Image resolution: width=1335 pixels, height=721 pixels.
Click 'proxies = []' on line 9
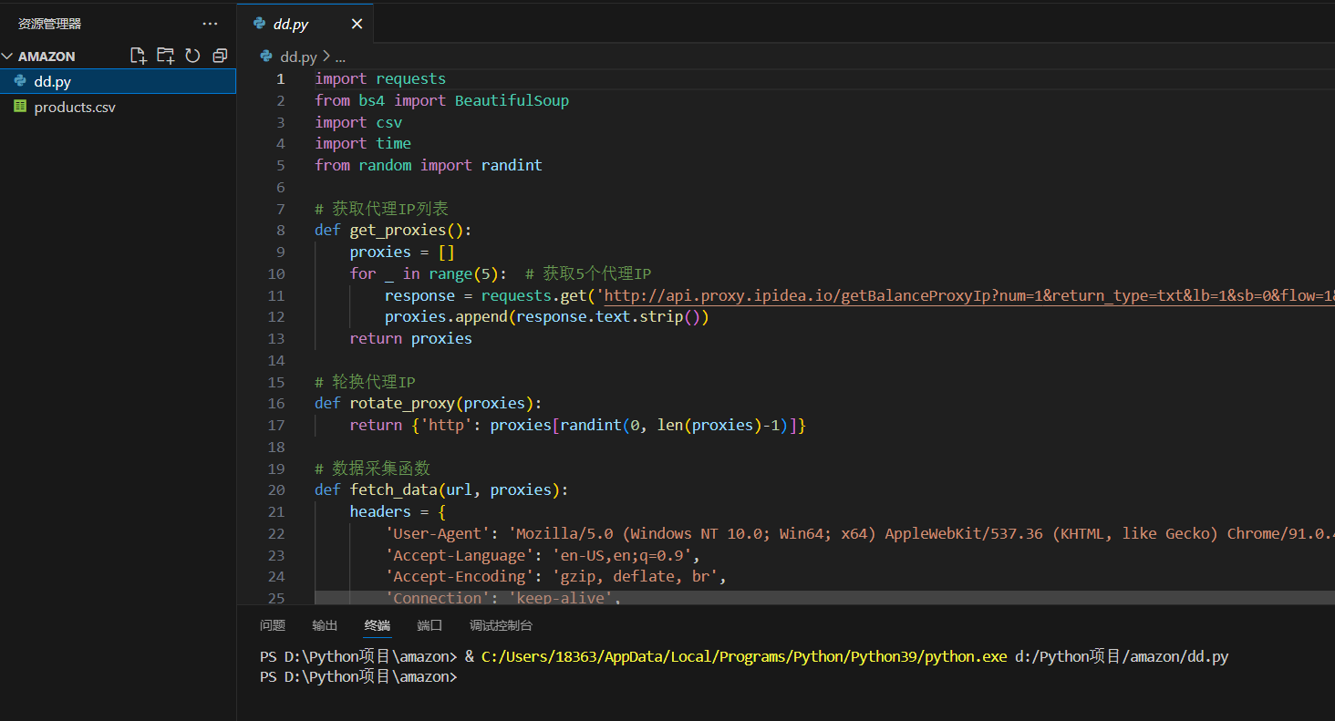point(402,252)
